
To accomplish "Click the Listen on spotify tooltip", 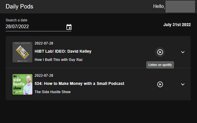I will coord(160,65).
